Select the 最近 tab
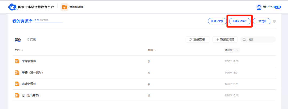Image resolution: width=288 pixels, height=109 pixels. (x=18, y=39)
